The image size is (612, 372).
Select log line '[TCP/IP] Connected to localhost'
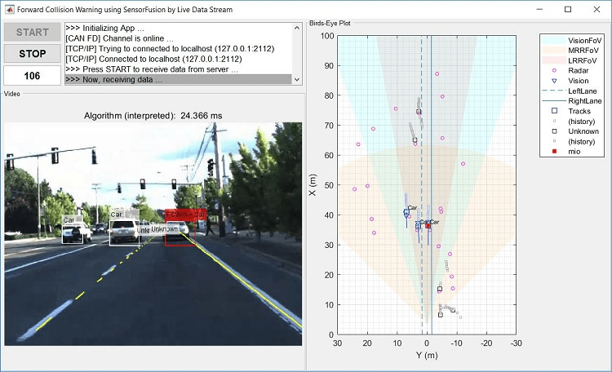(x=179, y=59)
